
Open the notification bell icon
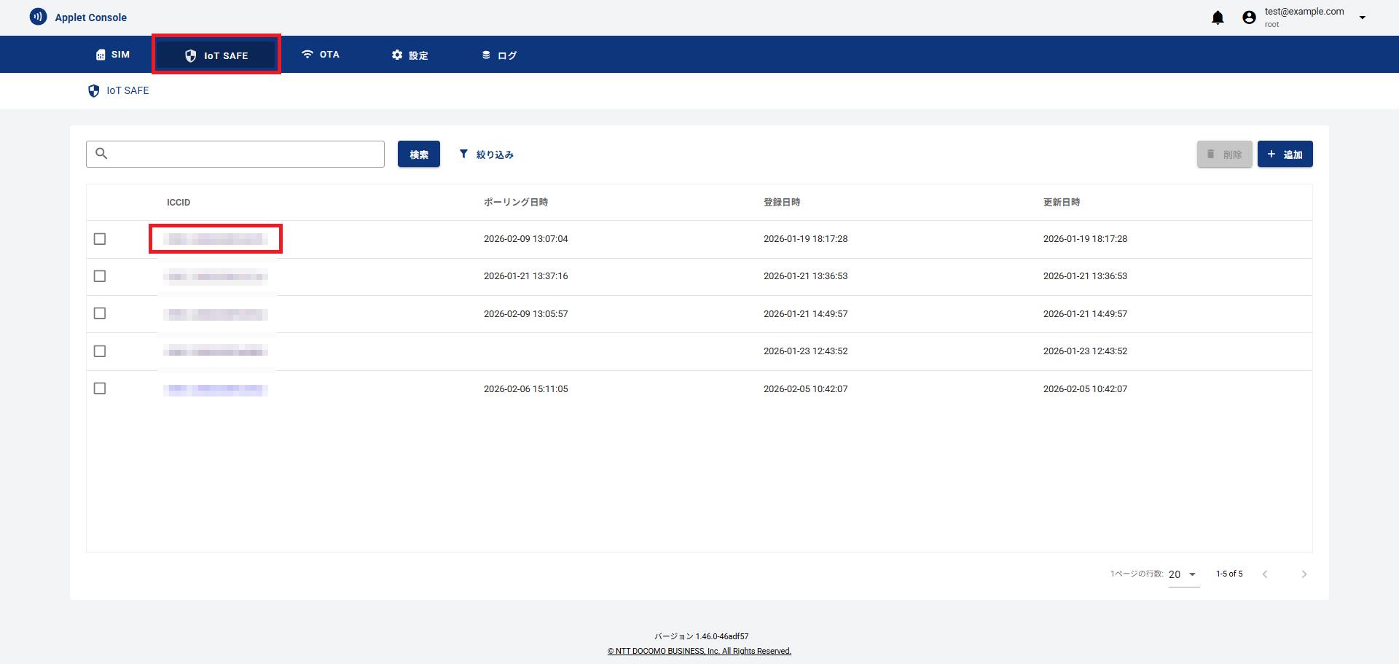[x=1218, y=17]
